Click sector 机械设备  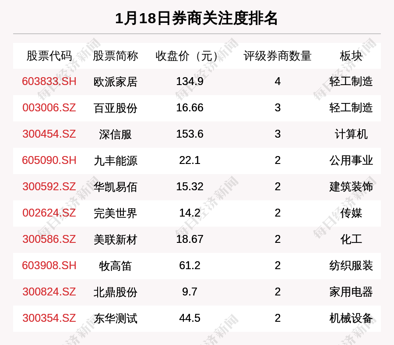(x=351, y=318)
